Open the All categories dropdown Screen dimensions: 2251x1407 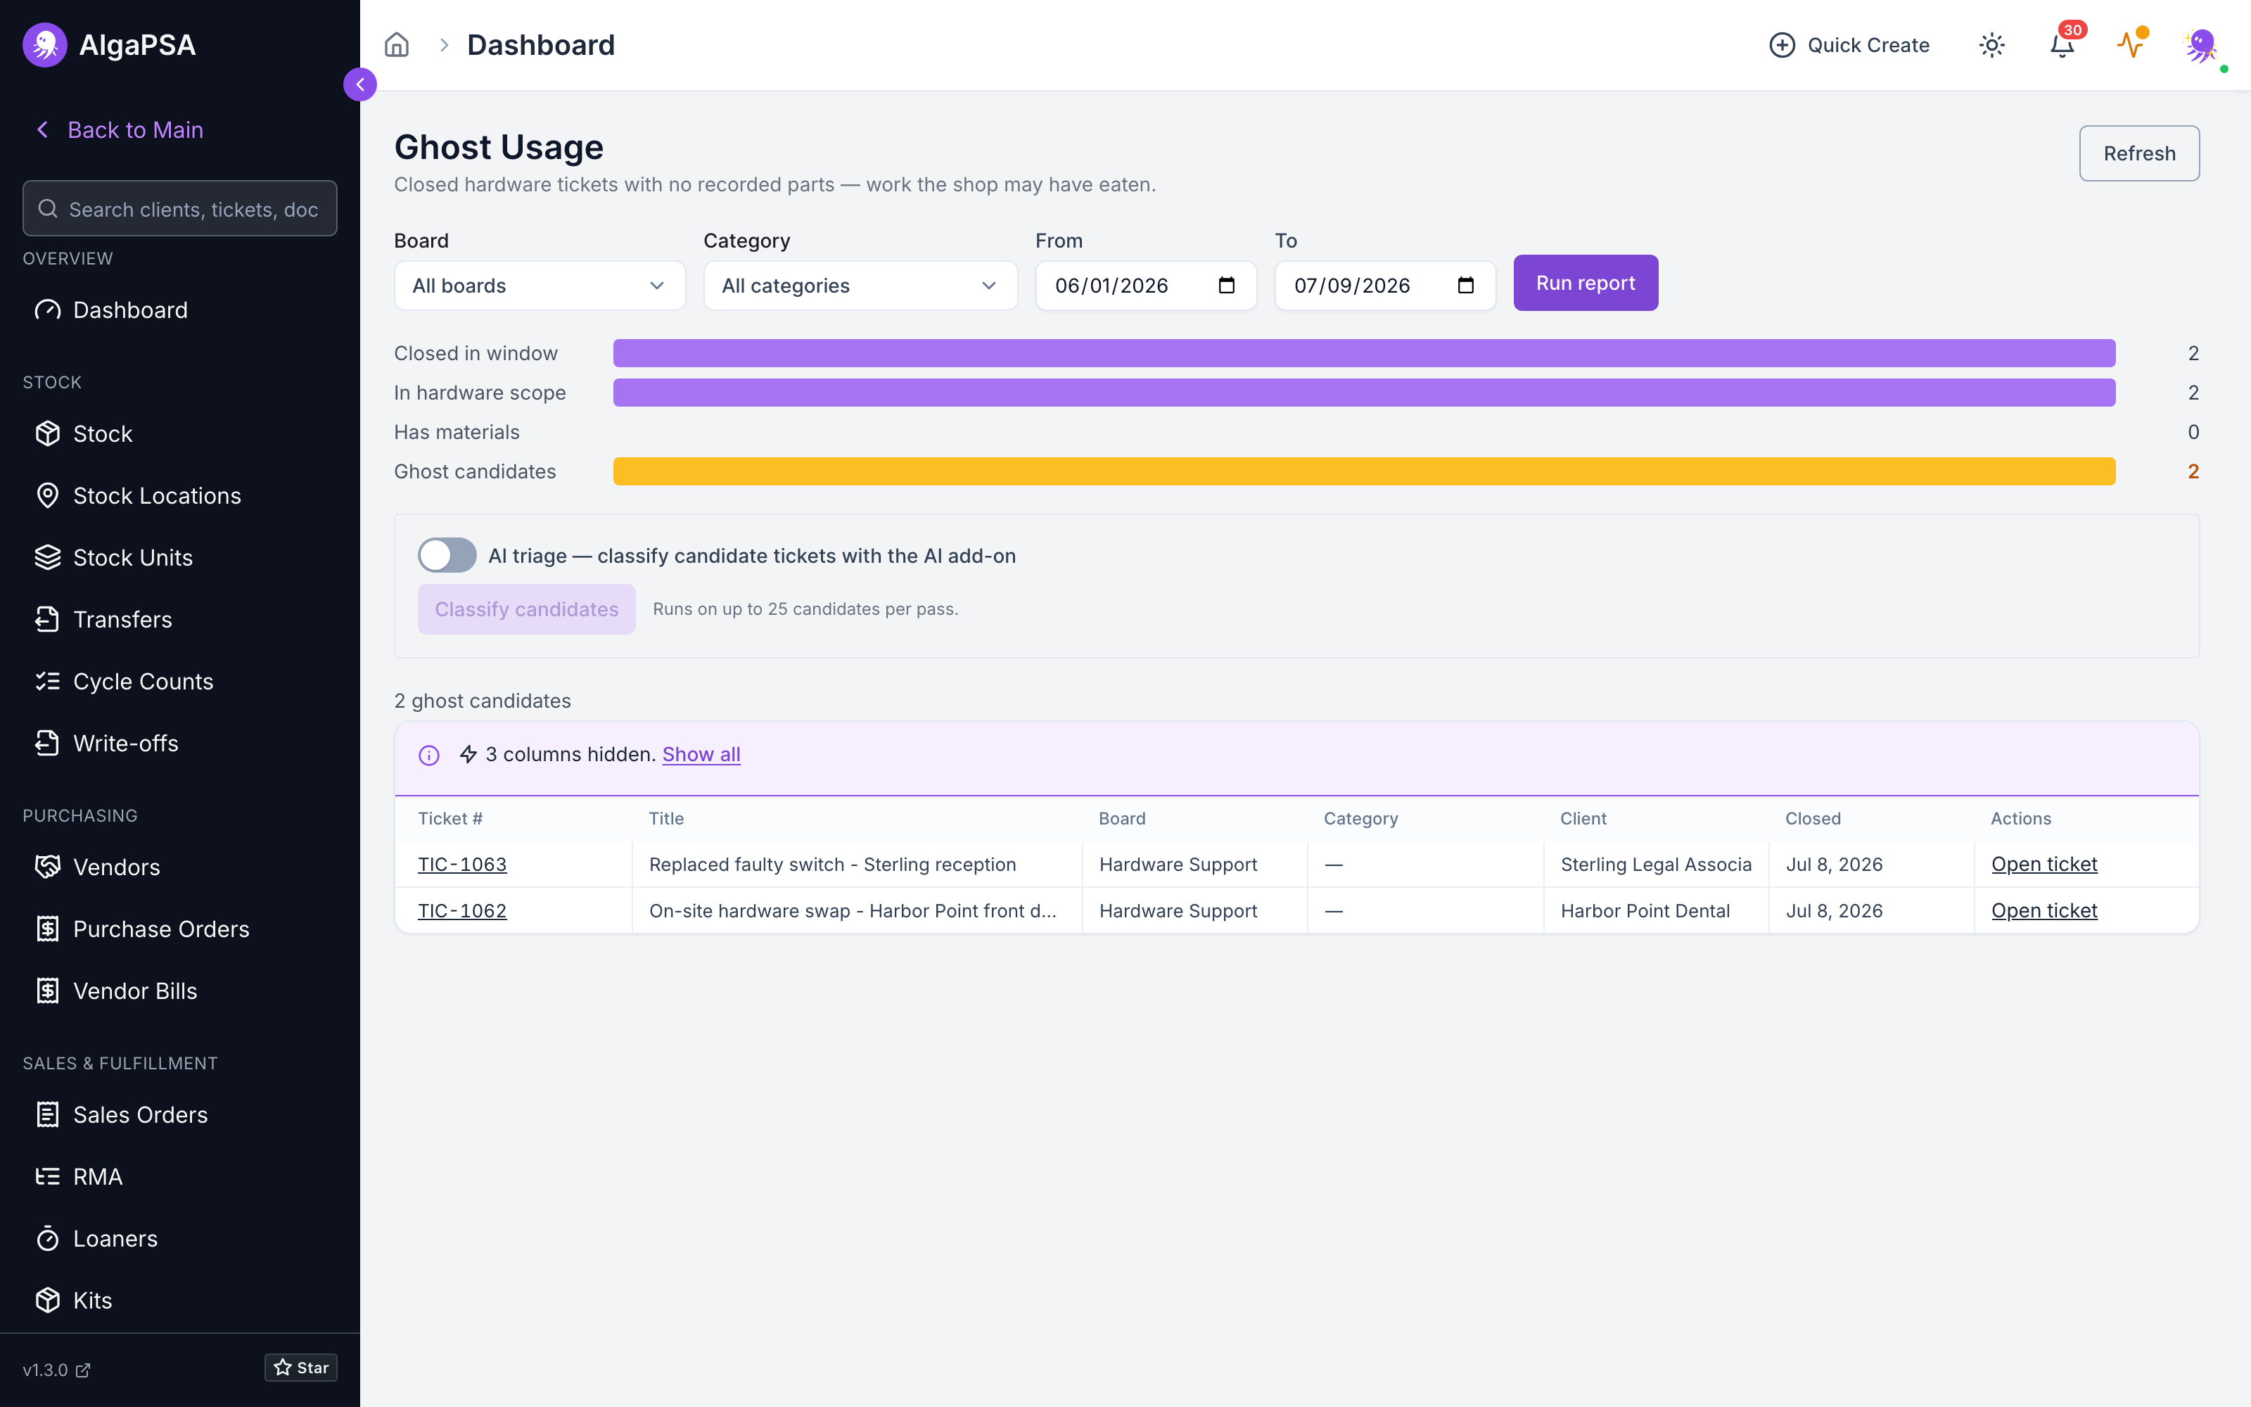(860, 286)
